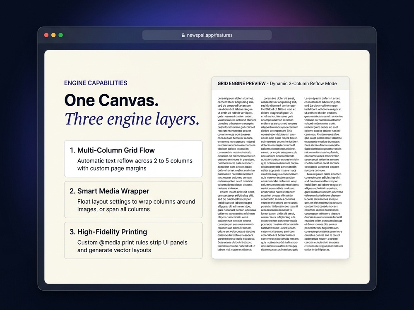Click the newspai.app/features address bar

207,35
